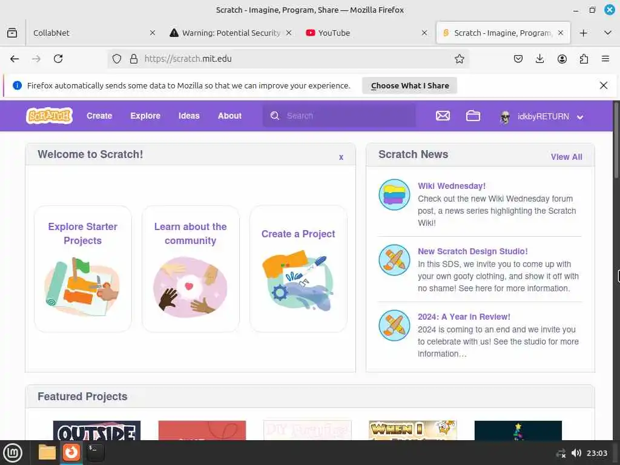This screenshot has height=465, width=620.
Task: Reload the current page
Action: coord(58,59)
